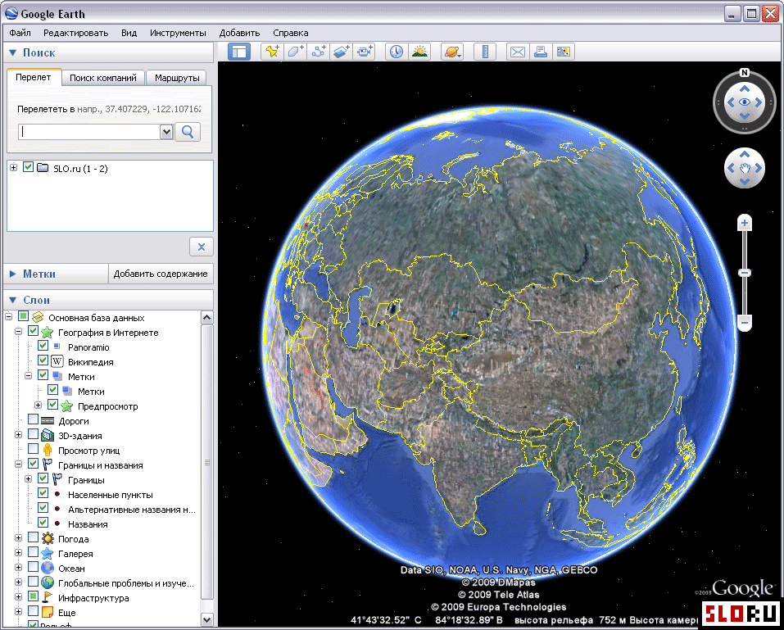The width and height of the screenshot is (784, 630).
Task: Switch to Маршруты tab
Action: pyautogui.click(x=177, y=78)
